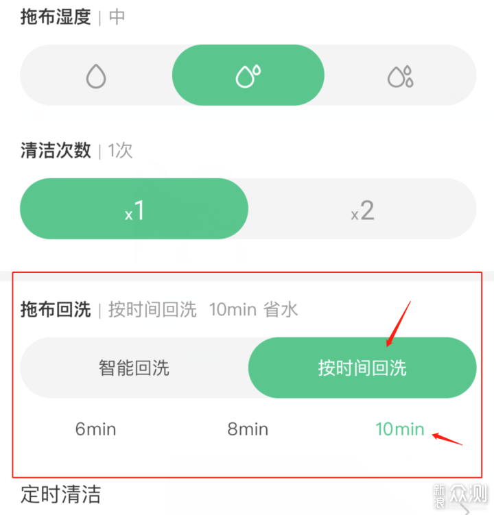This screenshot has width=494, height=515.
Task: Click the 1次 cleaning count value
Action: point(120,151)
